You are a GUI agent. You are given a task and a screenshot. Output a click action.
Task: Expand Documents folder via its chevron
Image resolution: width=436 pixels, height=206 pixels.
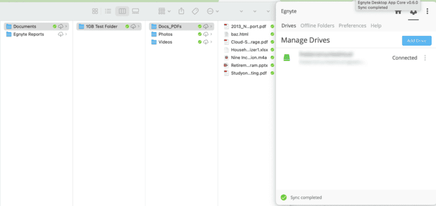click(x=66, y=26)
